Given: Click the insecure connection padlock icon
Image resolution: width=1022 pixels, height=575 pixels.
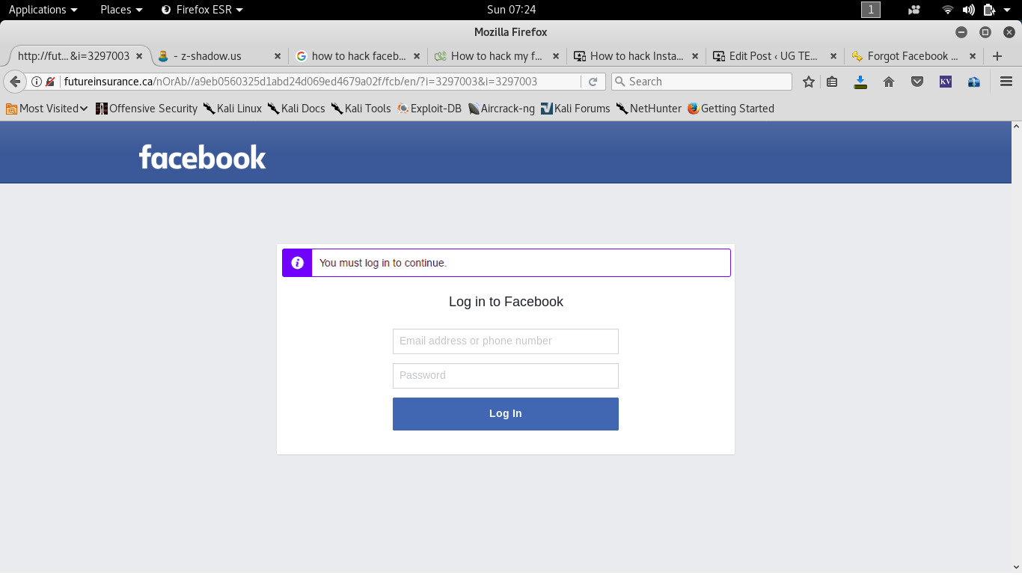Looking at the screenshot, I should [x=50, y=82].
